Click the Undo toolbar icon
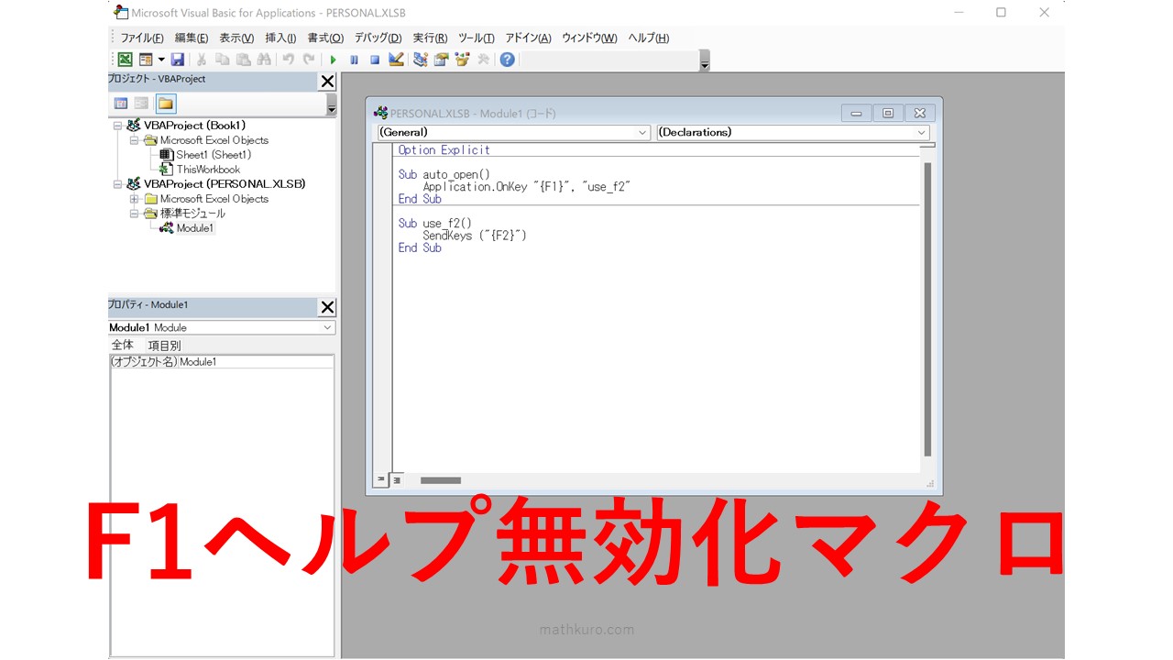Viewport: 1173px width, 660px height. 288,60
